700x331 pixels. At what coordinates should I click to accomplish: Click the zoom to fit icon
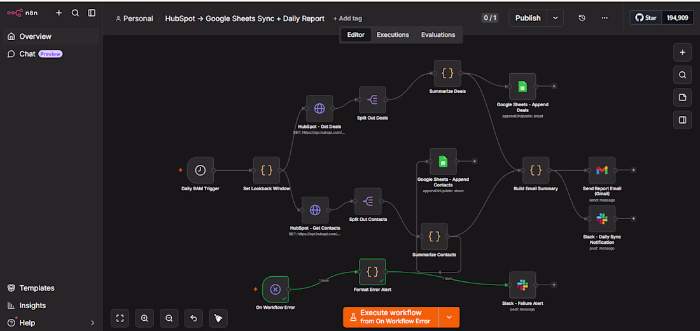[x=120, y=318]
